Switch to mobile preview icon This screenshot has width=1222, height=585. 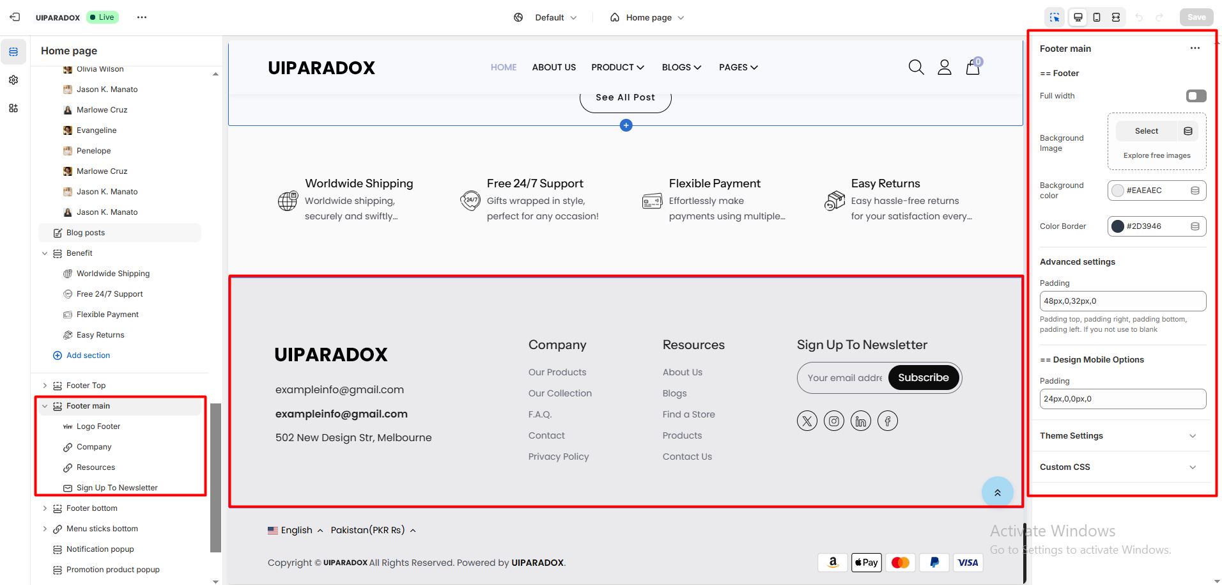pyautogui.click(x=1097, y=17)
